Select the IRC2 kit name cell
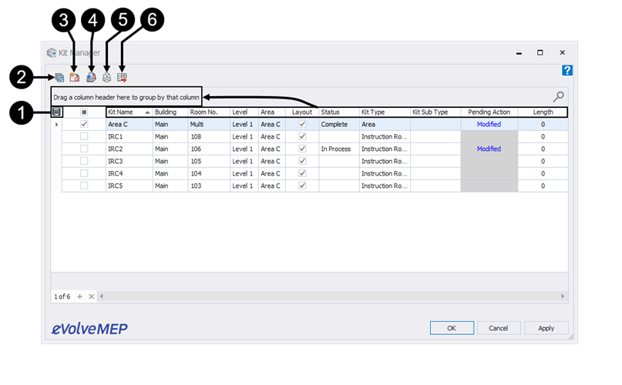 [x=129, y=149]
